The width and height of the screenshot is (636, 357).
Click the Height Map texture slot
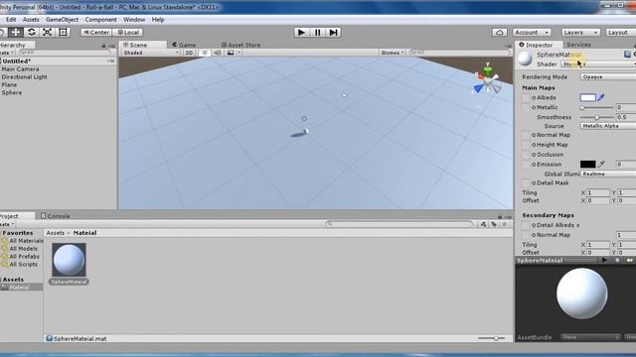[x=526, y=145]
